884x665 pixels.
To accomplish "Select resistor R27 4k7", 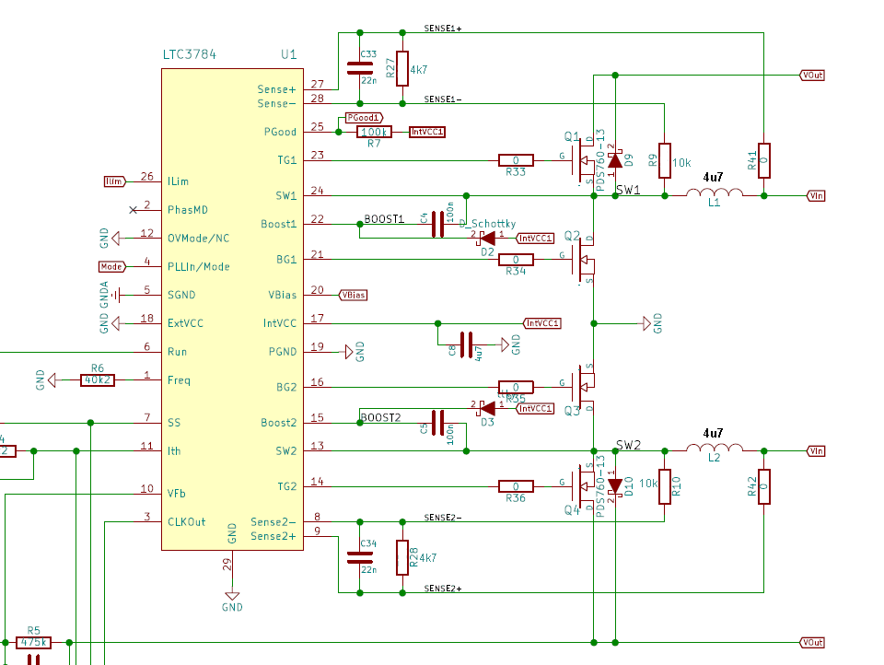I will tap(402, 69).
